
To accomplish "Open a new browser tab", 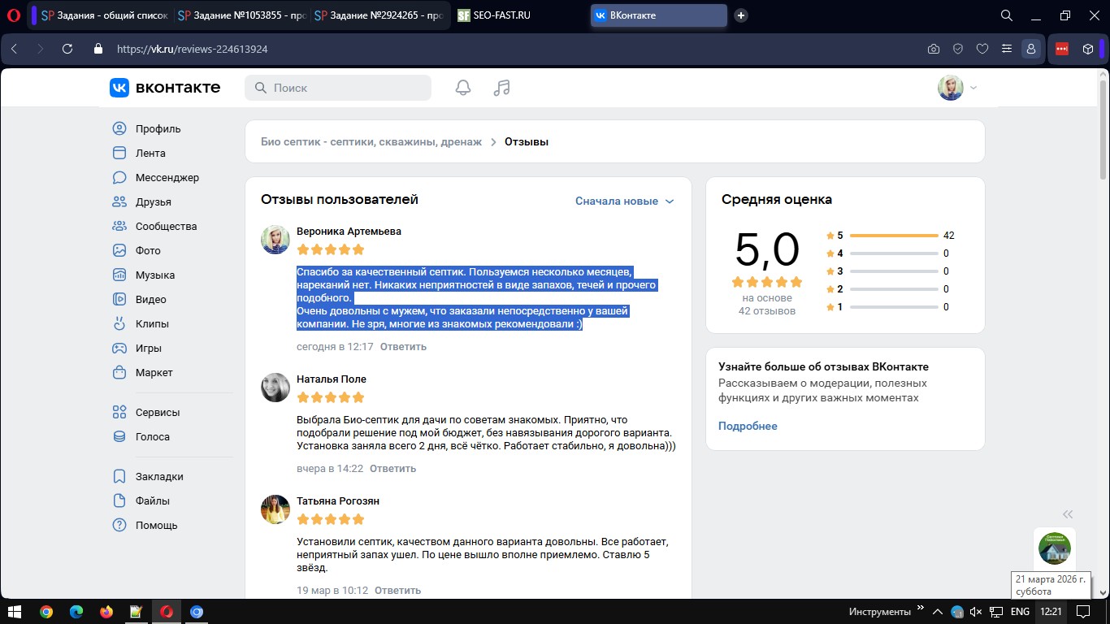I will (741, 15).
